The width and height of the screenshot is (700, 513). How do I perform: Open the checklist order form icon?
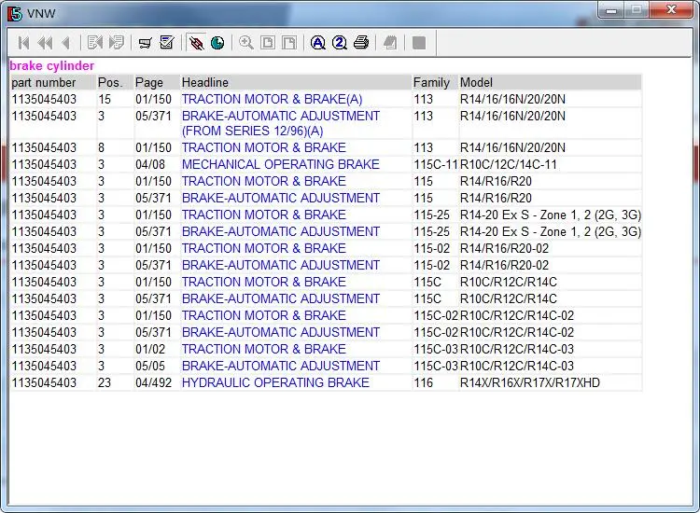(166, 43)
